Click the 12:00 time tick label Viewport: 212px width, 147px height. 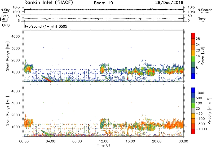point(104,141)
